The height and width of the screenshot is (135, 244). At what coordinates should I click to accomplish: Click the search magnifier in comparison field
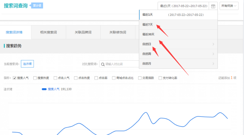click(x=103, y=64)
